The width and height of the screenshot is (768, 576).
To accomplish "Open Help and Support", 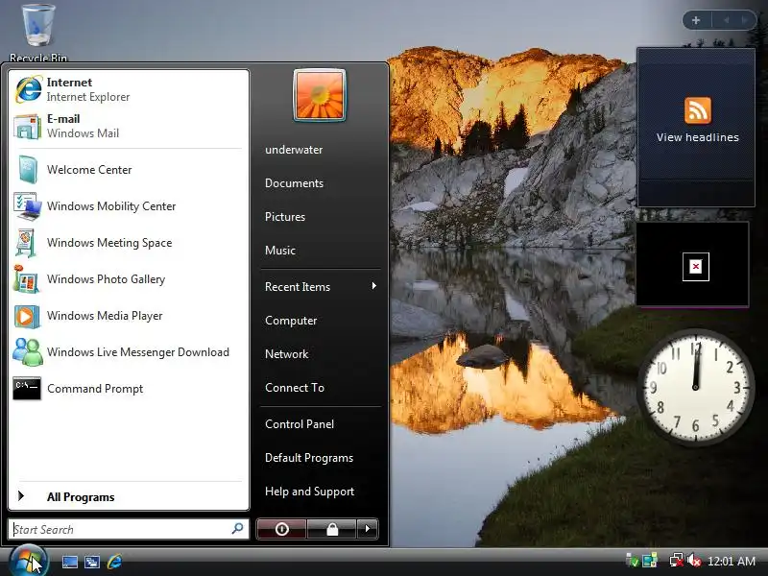I will tap(309, 492).
